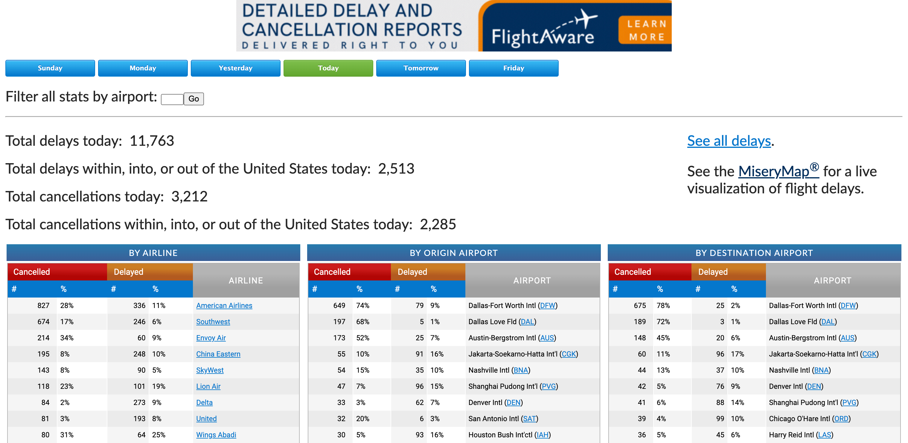Viewport: 908px width, 443px height.
Task: Click the Southwest airline link
Action: [x=213, y=322]
